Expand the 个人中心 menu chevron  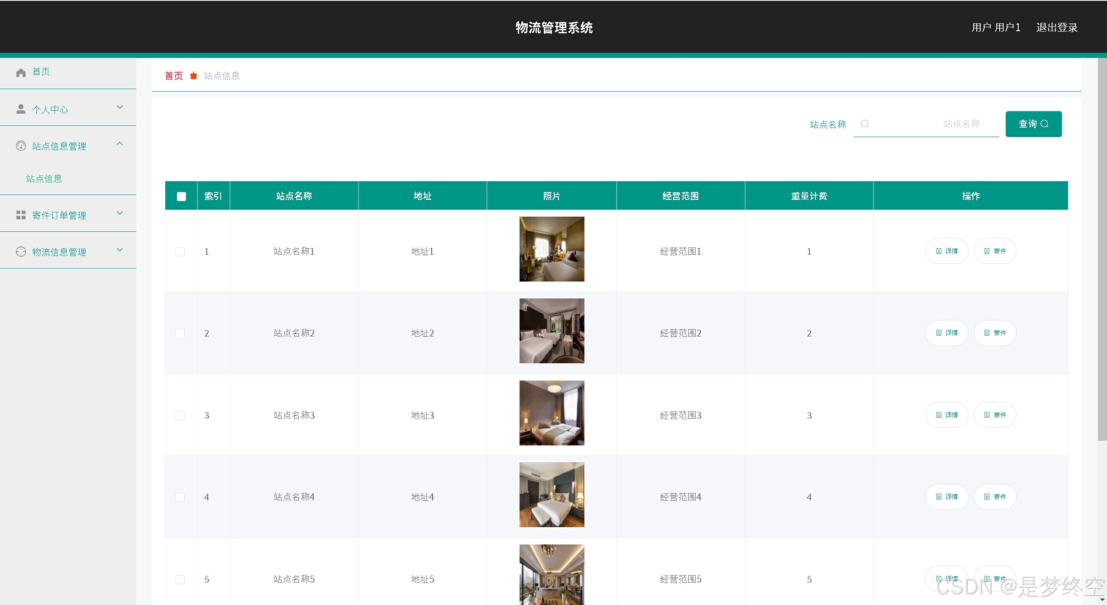click(120, 107)
